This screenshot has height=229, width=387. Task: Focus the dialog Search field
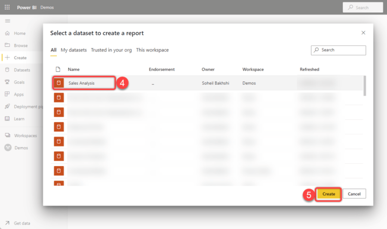(338, 50)
